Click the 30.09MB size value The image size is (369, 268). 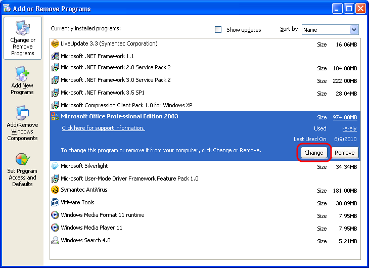tap(346, 203)
